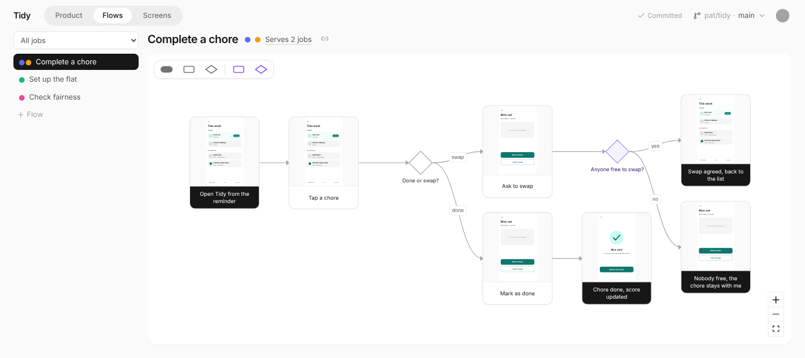Switch to the Product tab
The image size is (805, 358).
[69, 16]
